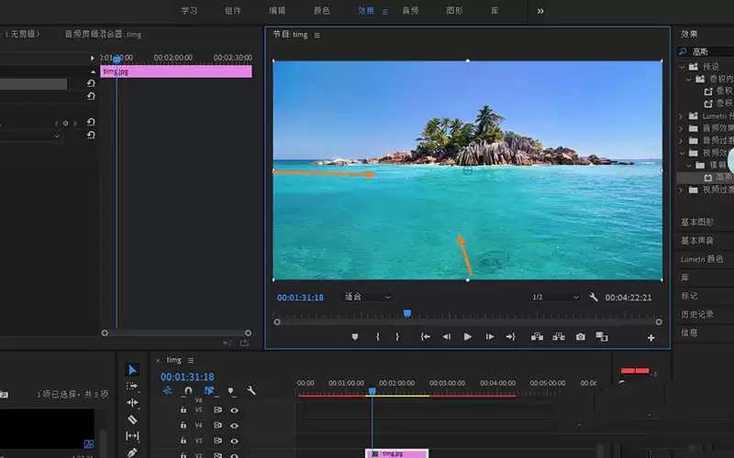
Task: Open the 基本图形 panel
Action: (697, 222)
